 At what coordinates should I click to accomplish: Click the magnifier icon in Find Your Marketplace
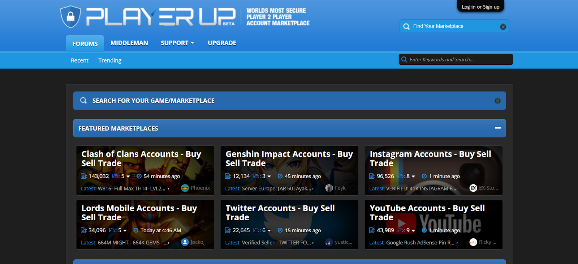pos(406,26)
